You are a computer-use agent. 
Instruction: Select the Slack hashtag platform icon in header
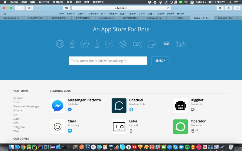pyautogui.click(x=123, y=44)
